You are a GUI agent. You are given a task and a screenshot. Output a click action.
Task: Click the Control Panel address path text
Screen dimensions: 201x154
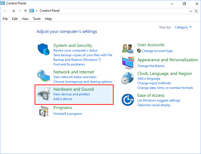49,11
